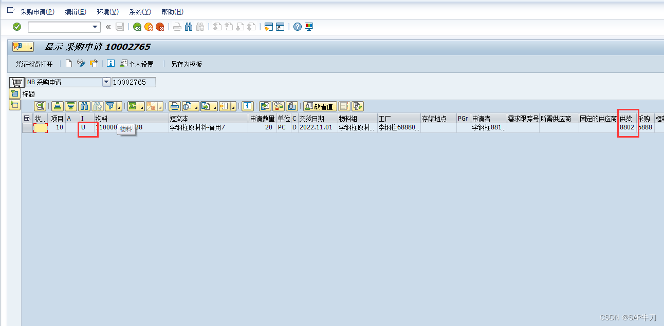Viewport: 664px width, 326px height.
Task: Click the Sigma total icon
Action: pos(133,106)
